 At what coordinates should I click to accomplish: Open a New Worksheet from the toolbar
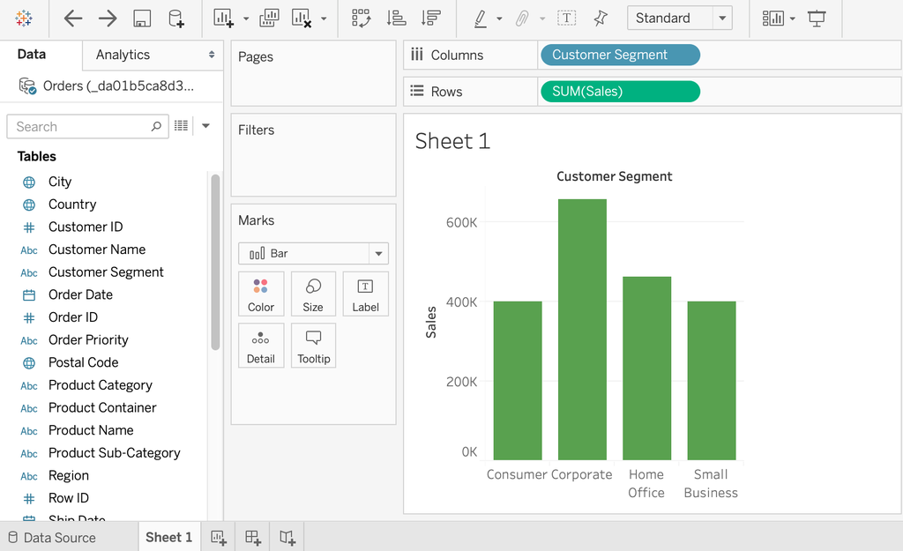tap(220, 18)
